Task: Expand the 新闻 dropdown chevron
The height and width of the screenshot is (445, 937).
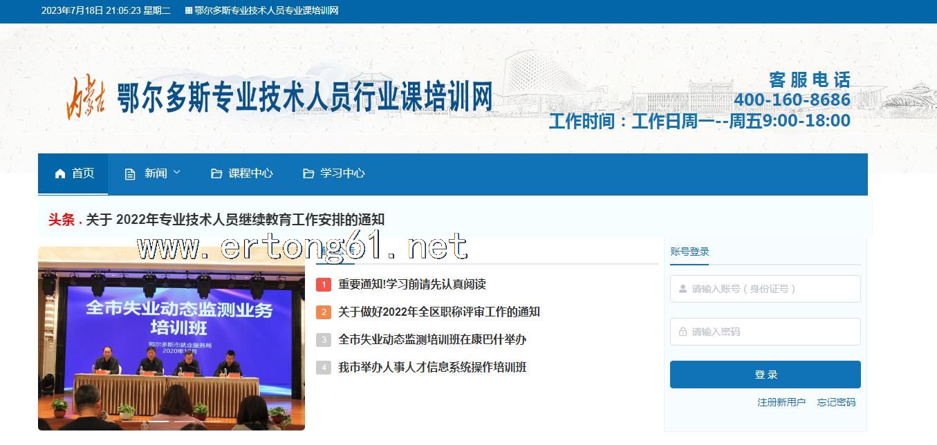Action: (176, 172)
